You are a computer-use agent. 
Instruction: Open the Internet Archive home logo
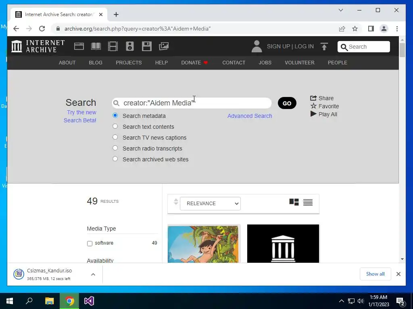pos(38,46)
